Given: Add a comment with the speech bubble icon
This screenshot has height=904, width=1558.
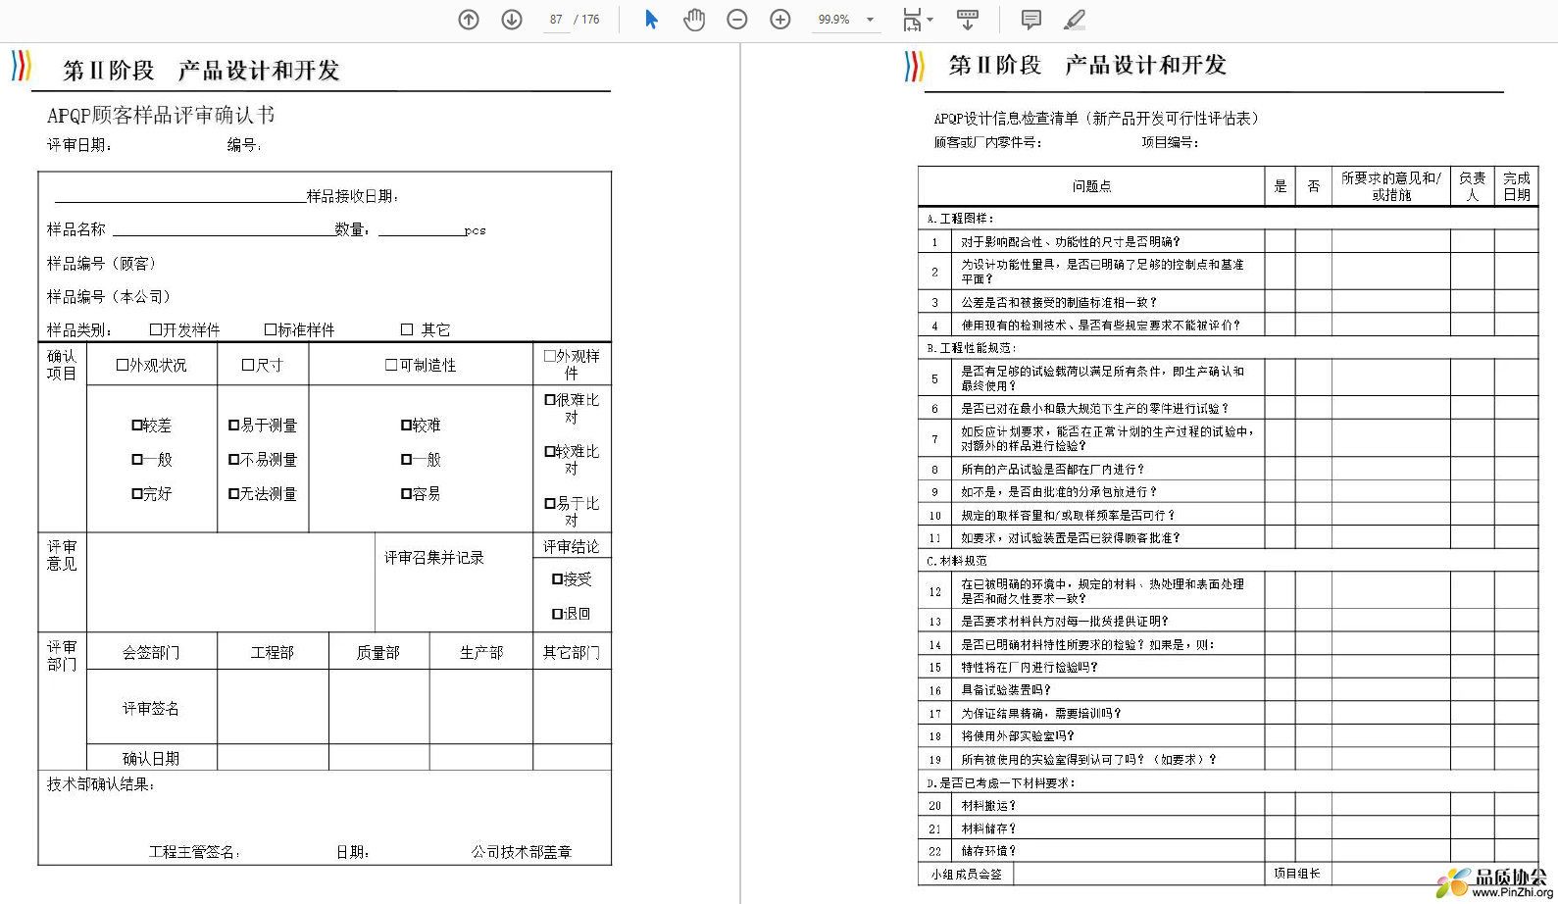Looking at the screenshot, I should click(x=1031, y=20).
